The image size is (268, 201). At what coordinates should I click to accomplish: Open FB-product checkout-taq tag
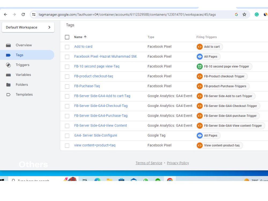(94, 76)
